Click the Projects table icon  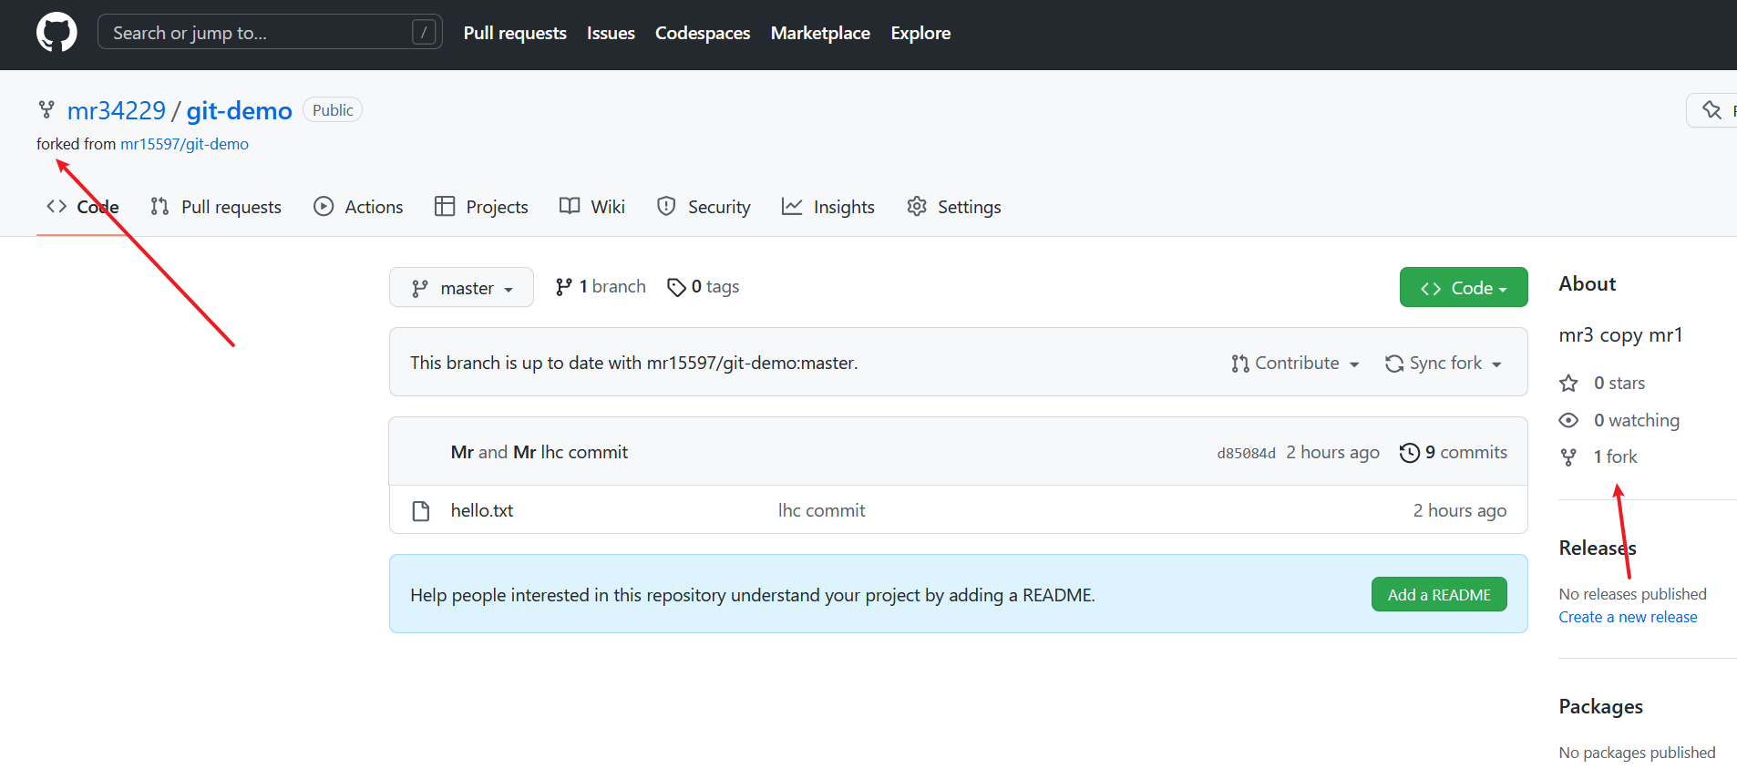tap(445, 206)
